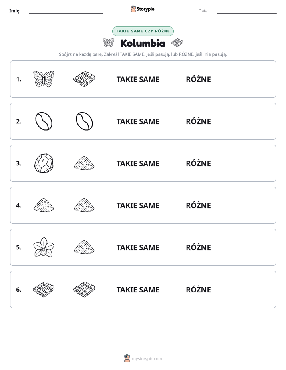The image size is (286, 370).
Task: Click the right pan flute in row 6
Action: pyautogui.click(x=84, y=289)
